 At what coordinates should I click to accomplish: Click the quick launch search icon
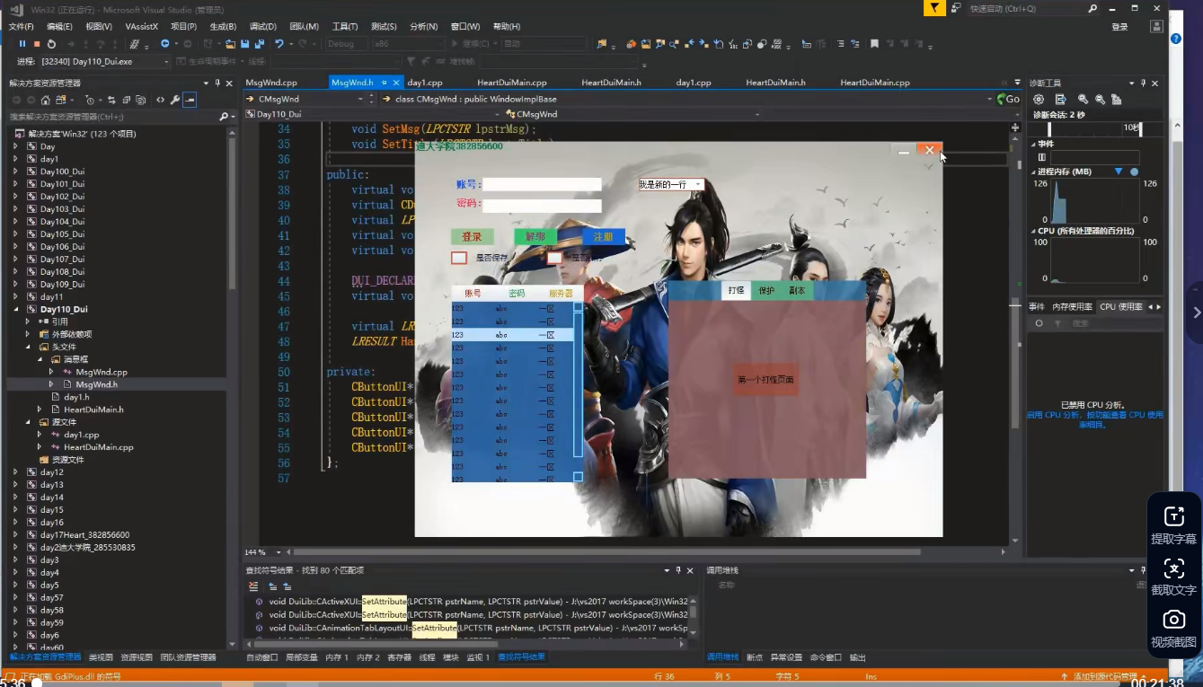(x=1092, y=8)
